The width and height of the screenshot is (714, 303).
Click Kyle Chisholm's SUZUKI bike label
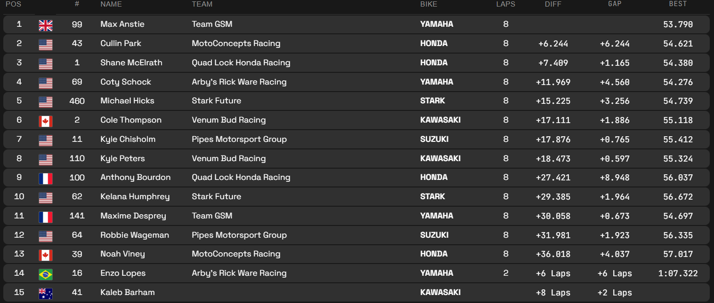[434, 139]
